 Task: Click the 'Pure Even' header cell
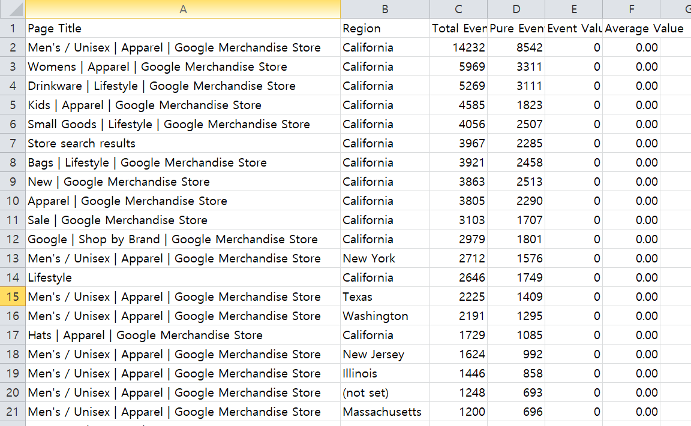point(516,28)
